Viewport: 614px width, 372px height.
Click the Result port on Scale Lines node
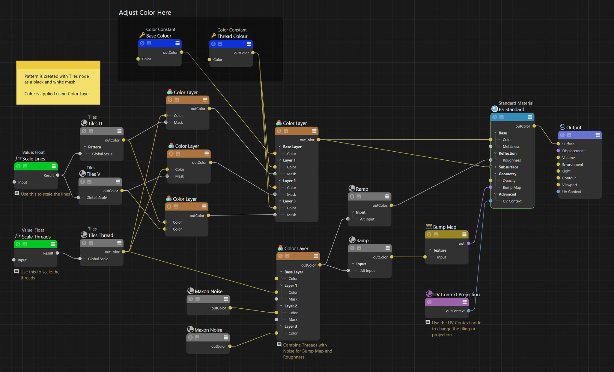click(x=58, y=175)
